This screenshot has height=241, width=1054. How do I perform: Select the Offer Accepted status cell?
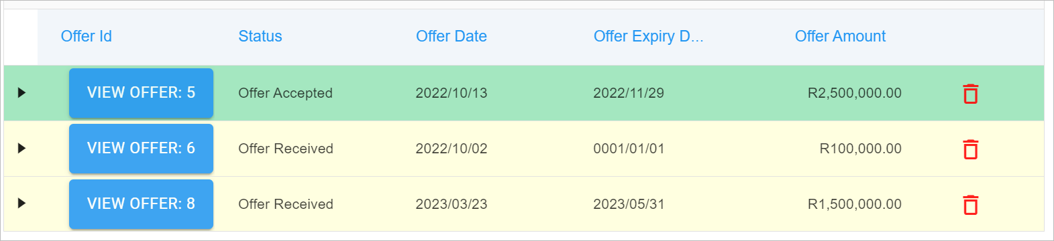point(285,93)
